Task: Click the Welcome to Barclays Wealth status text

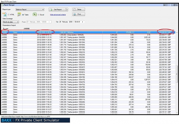Action: coord(25,117)
